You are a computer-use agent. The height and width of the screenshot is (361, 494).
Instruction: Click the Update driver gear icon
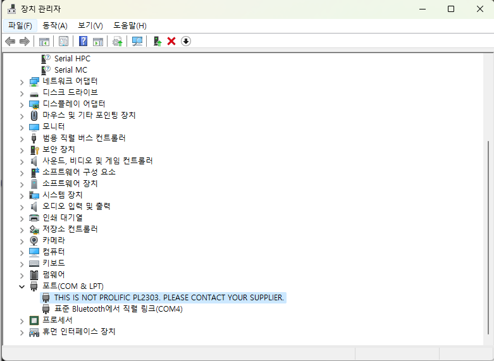[118, 41]
